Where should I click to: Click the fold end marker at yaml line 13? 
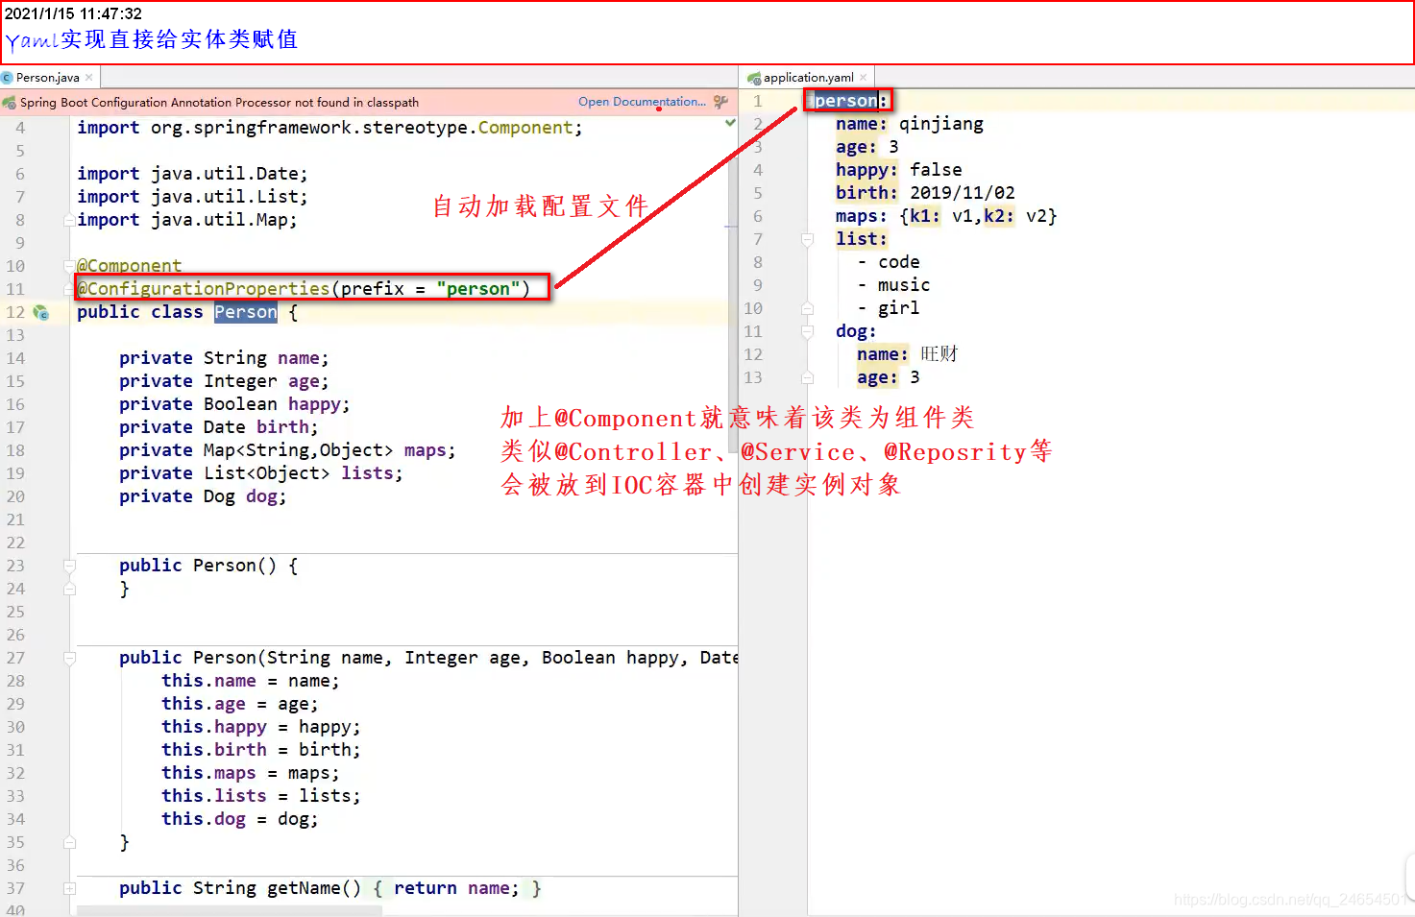[807, 377]
